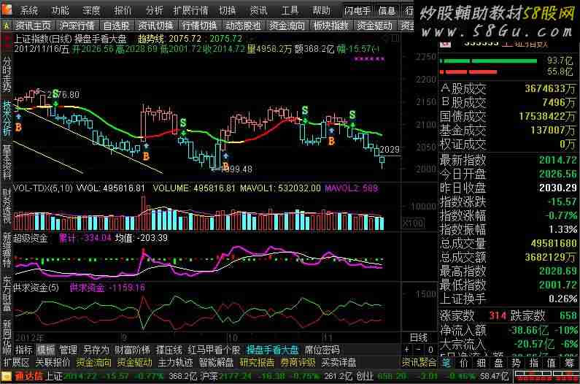Image resolution: width=580 pixels, height=384 pixels.
Task: Open the 系统 menu
Action: coord(29,10)
